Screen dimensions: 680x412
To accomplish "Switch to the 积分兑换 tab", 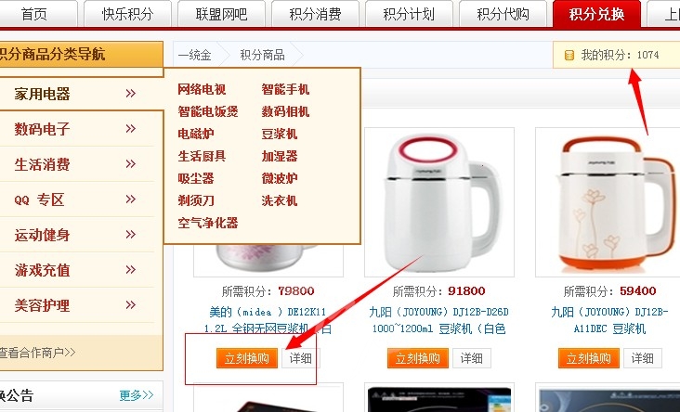I will tap(596, 14).
